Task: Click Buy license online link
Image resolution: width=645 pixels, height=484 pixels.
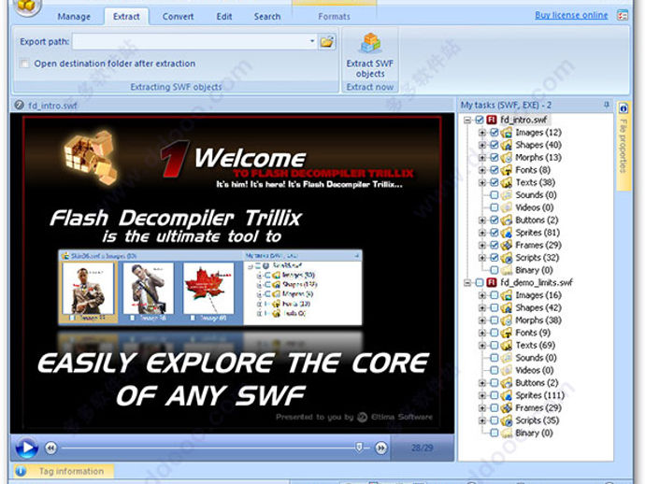Action: (x=571, y=15)
